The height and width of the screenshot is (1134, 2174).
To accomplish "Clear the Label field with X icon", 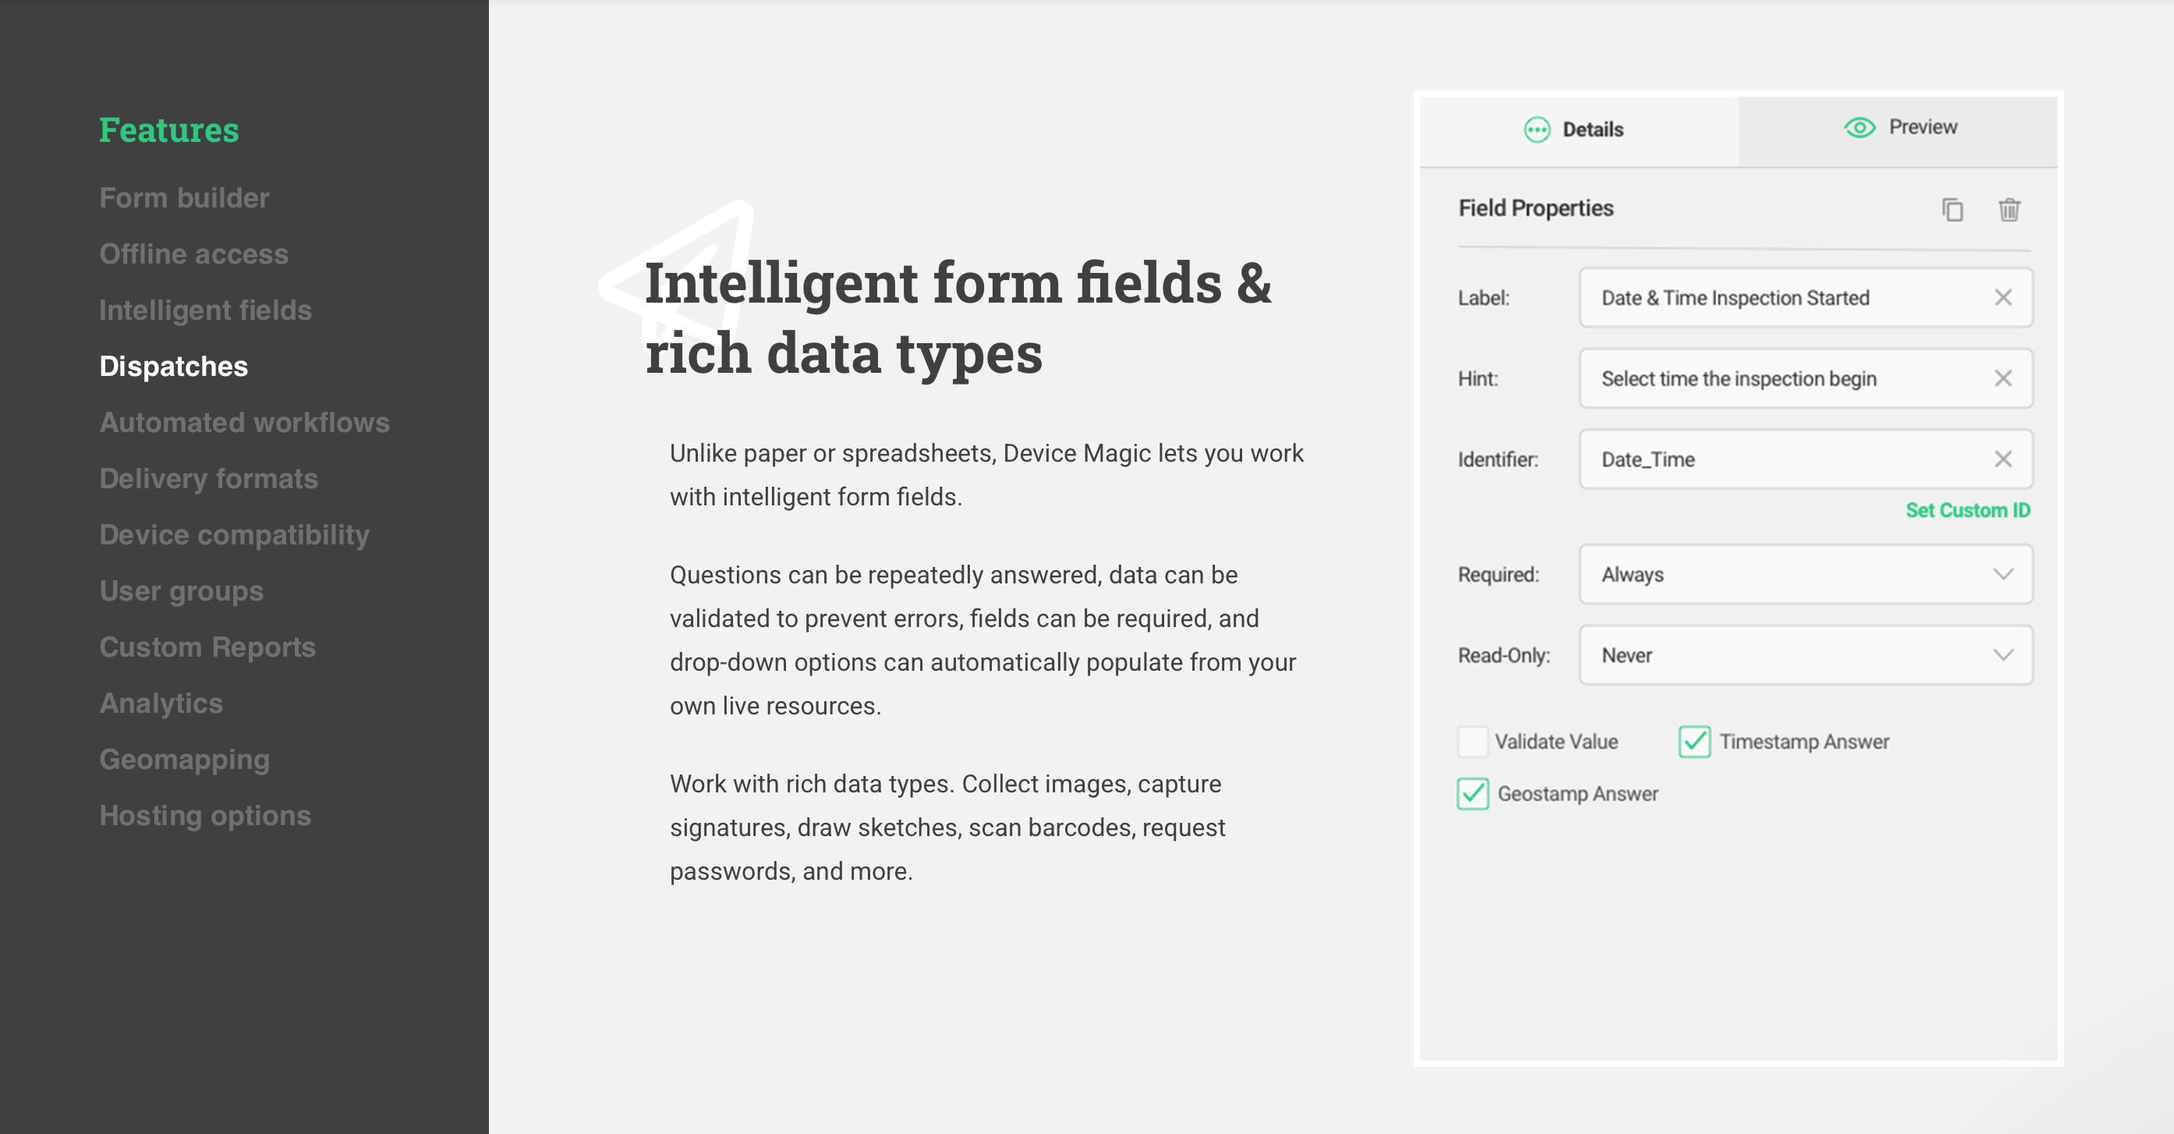I will click(2002, 297).
